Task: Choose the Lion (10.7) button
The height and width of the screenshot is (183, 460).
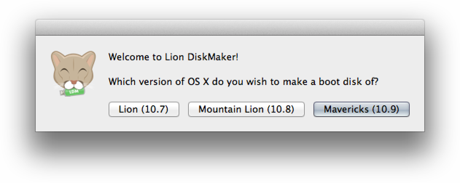Action: click(144, 109)
